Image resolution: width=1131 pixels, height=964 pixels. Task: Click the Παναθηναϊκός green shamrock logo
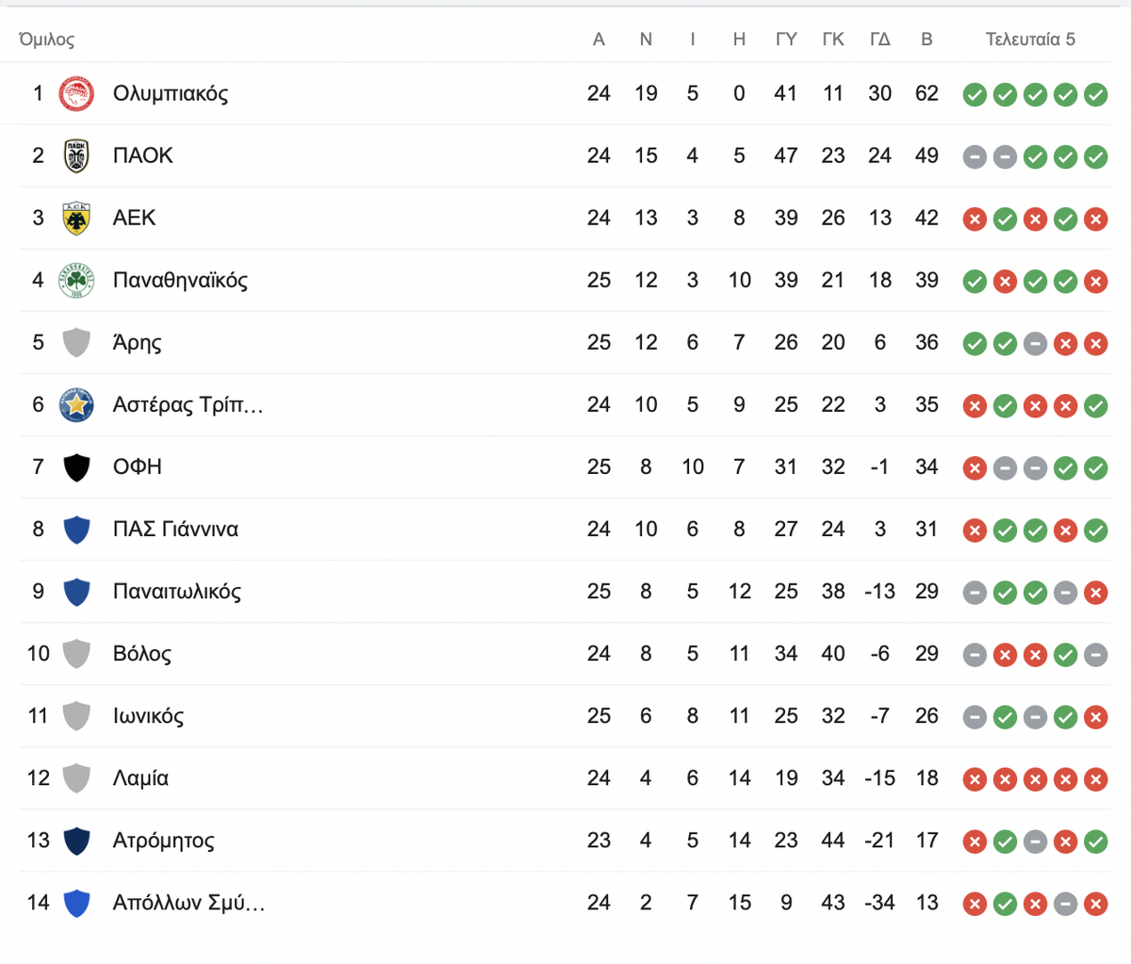(x=76, y=280)
